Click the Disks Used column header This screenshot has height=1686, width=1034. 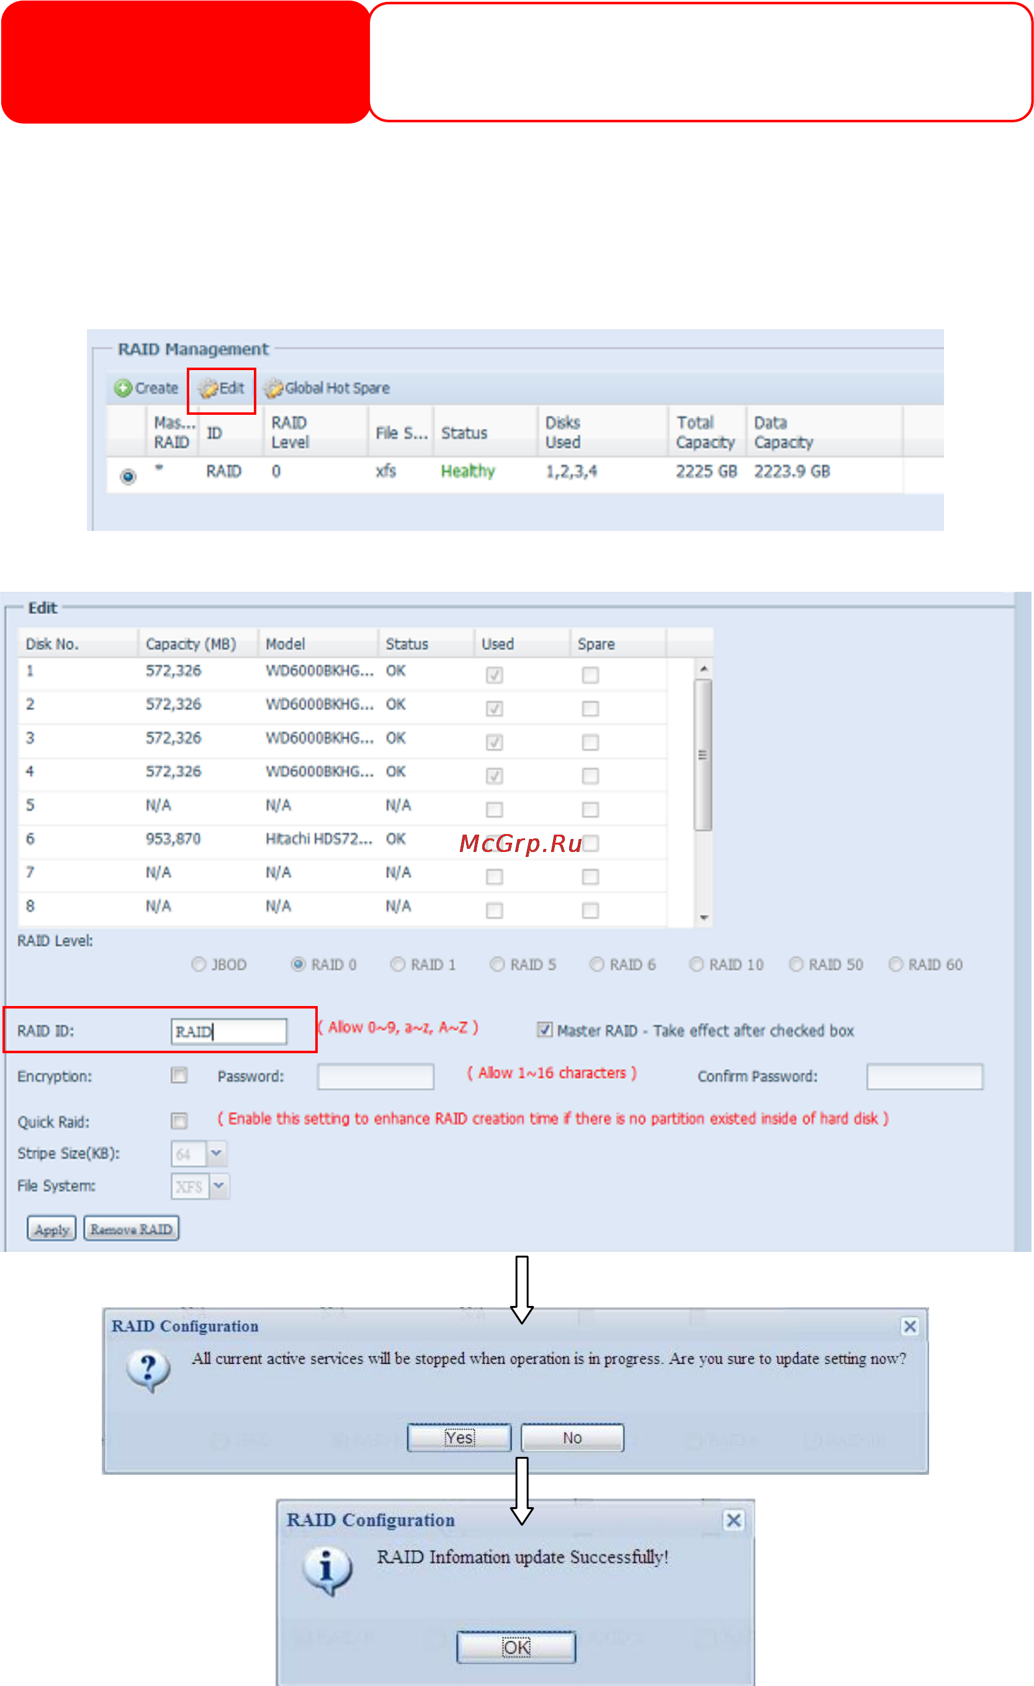tap(602, 432)
